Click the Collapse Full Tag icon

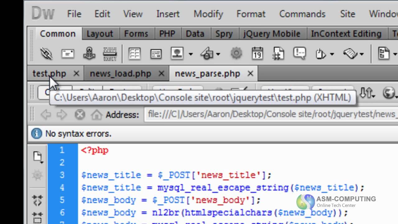click(37, 200)
